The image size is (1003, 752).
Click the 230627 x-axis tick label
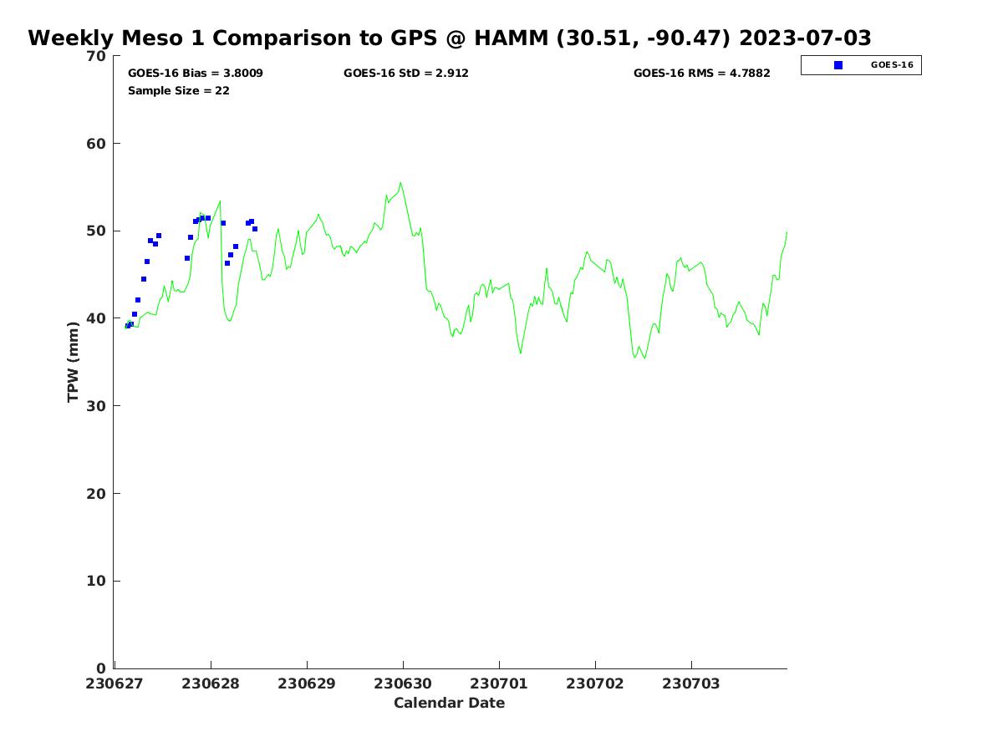pos(115,684)
